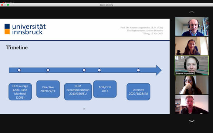The height and width of the screenshot is (133, 213).
Task: Select the Susanne Augenhofer video thumbnail
Action: coord(192,65)
